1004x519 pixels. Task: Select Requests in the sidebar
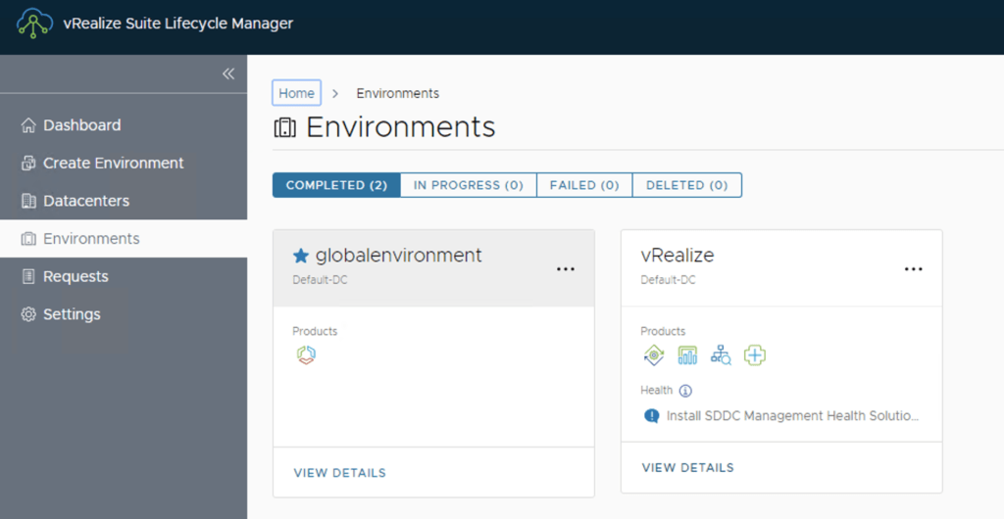75,277
